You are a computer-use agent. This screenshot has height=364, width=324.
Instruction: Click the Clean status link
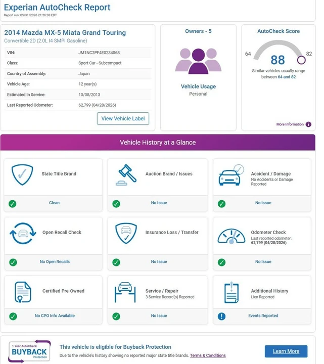[x=54, y=203]
